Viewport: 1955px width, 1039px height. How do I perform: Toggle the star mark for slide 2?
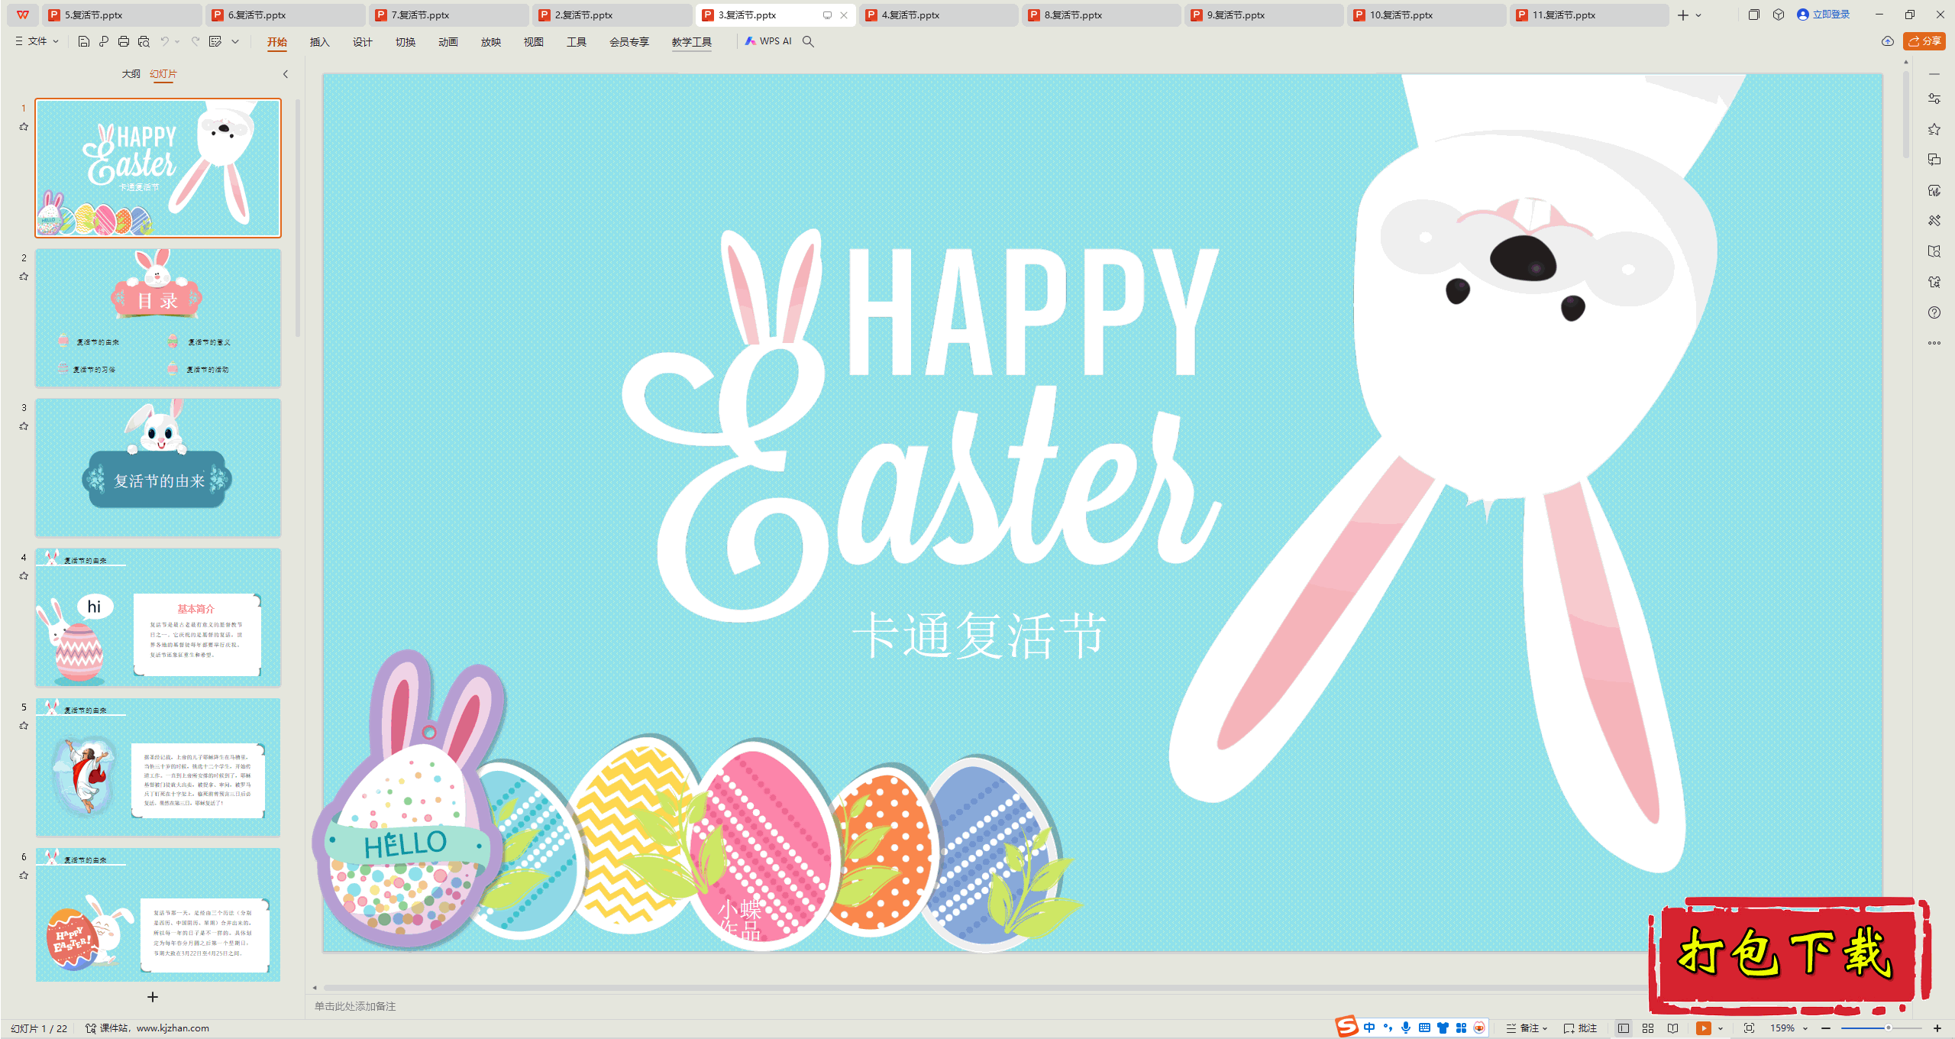[x=24, y=277]
